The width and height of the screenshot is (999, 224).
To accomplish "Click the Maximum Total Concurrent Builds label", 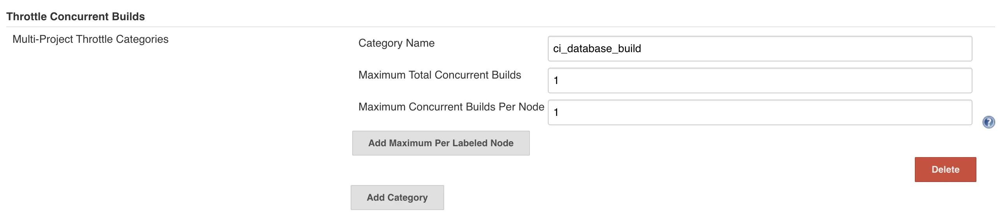I will coord(439,75).
